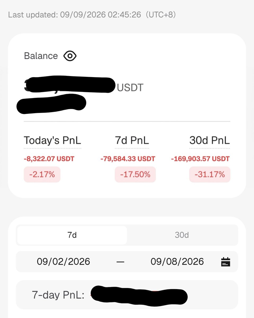Tap the 7d PnL underlined label
The image size is (254, 318).
tap(132, 141)
